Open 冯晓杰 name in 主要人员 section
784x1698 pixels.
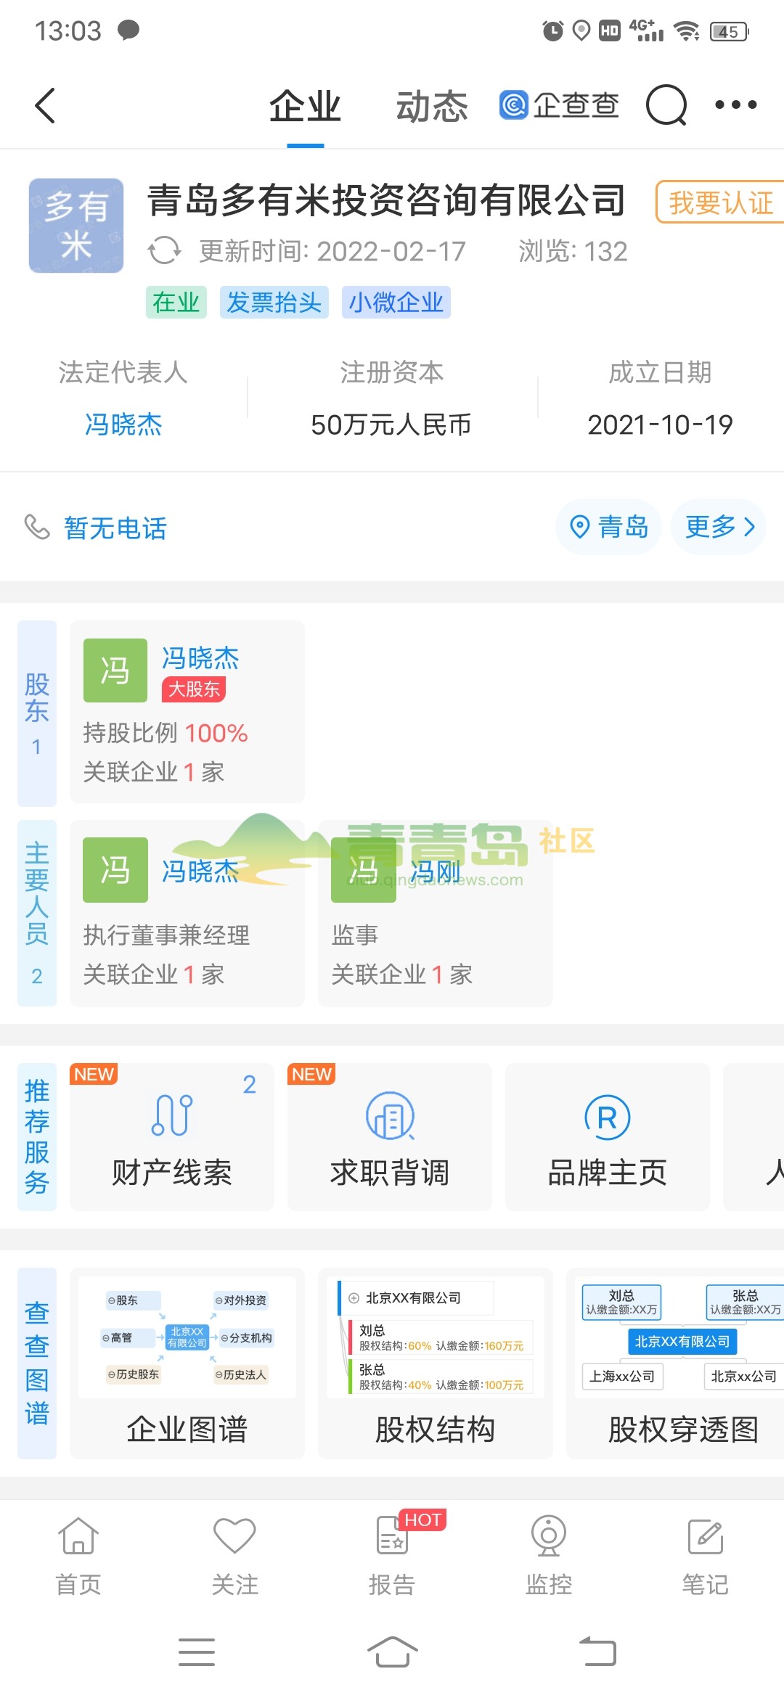pos(200,871)
